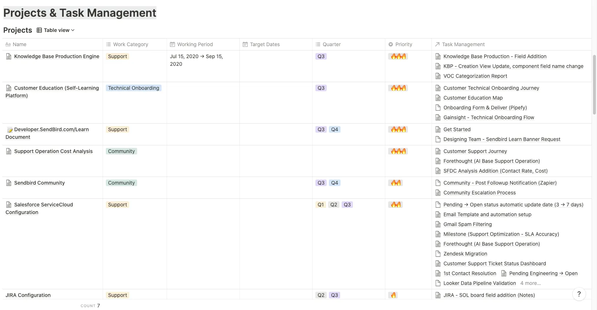The height and width of the screenshot is (310, 597).
Task: Open the Gmail Spam Filtering task link
Action: coord(467,224)
